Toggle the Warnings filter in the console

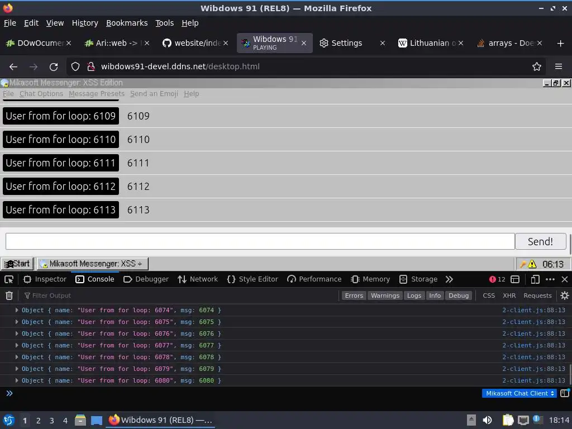[x=385, y=295]
